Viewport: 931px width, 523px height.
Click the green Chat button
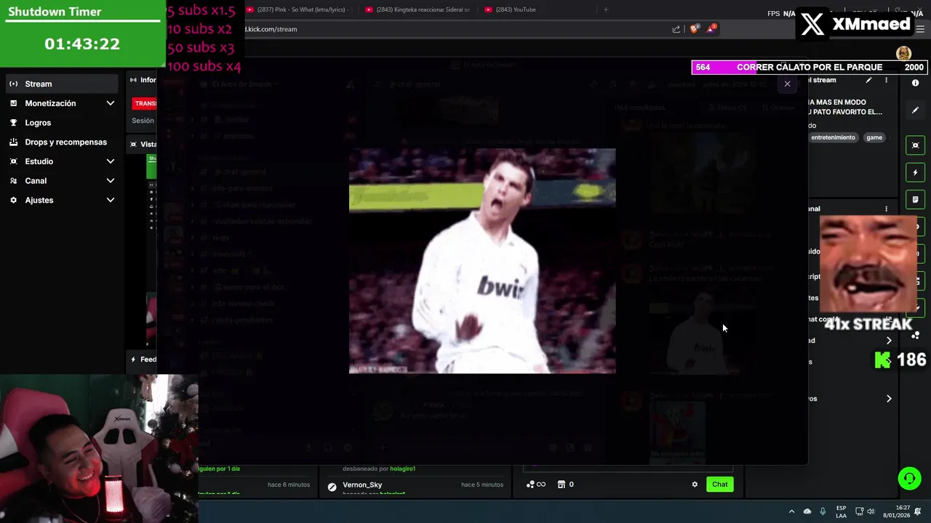click(719, 485)
